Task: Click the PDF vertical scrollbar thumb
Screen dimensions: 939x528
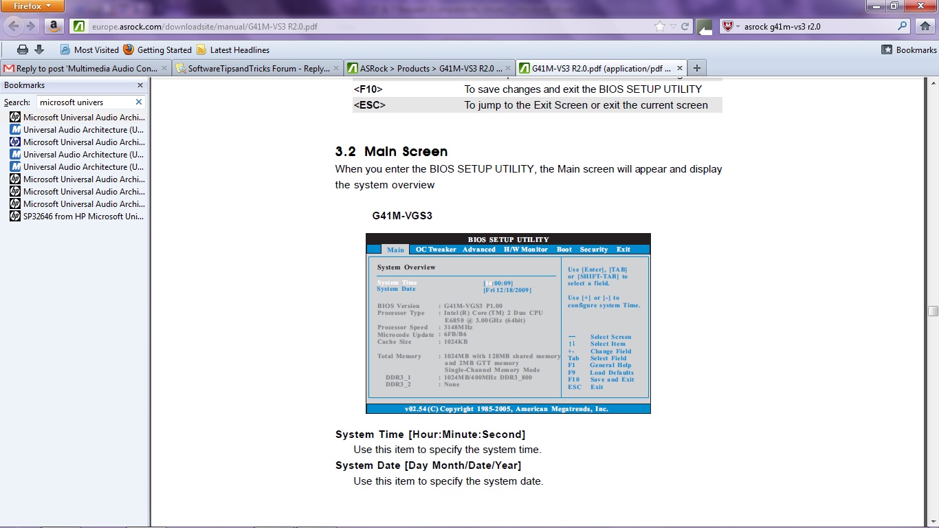Action: [933, 311]
